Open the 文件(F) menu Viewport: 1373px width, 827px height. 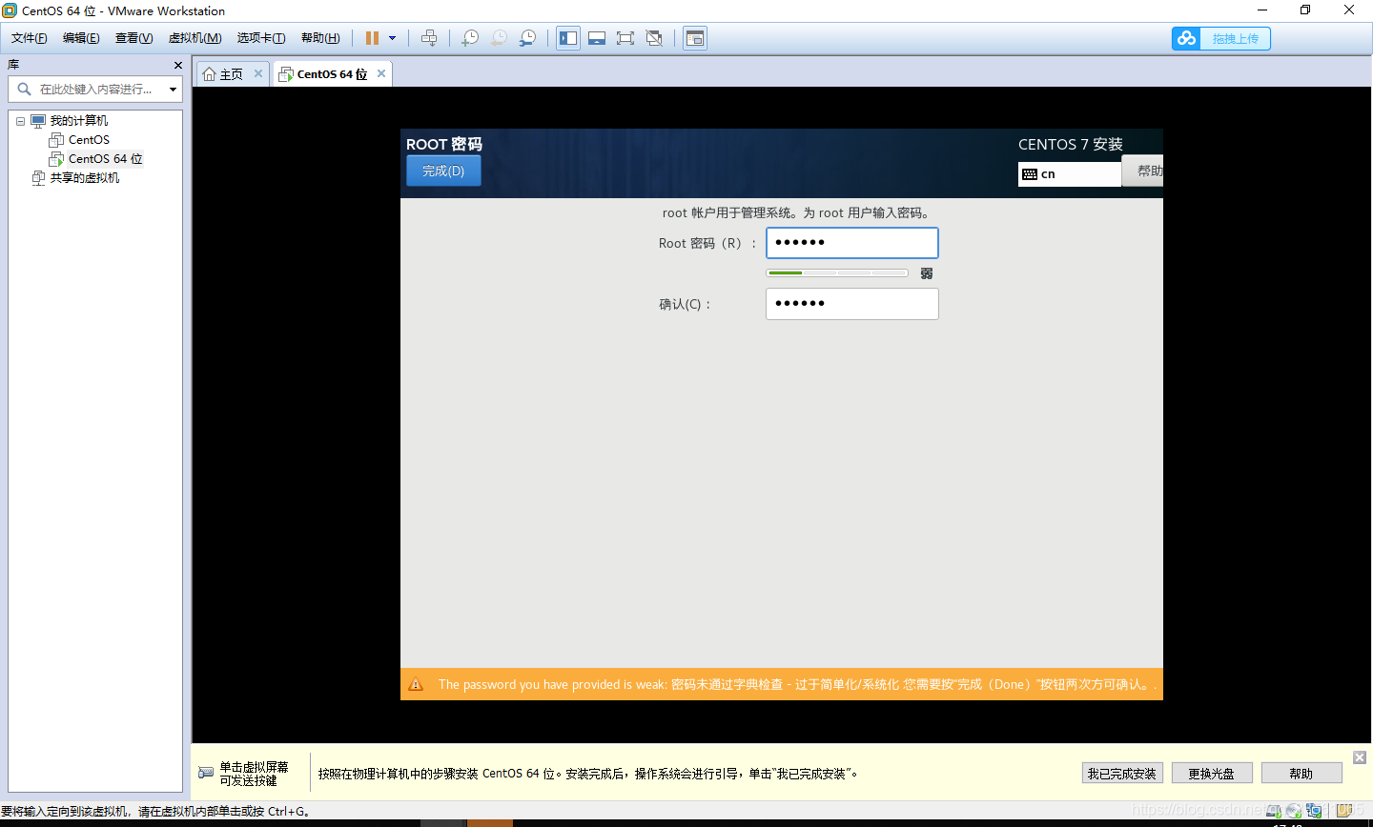(30, 38)
